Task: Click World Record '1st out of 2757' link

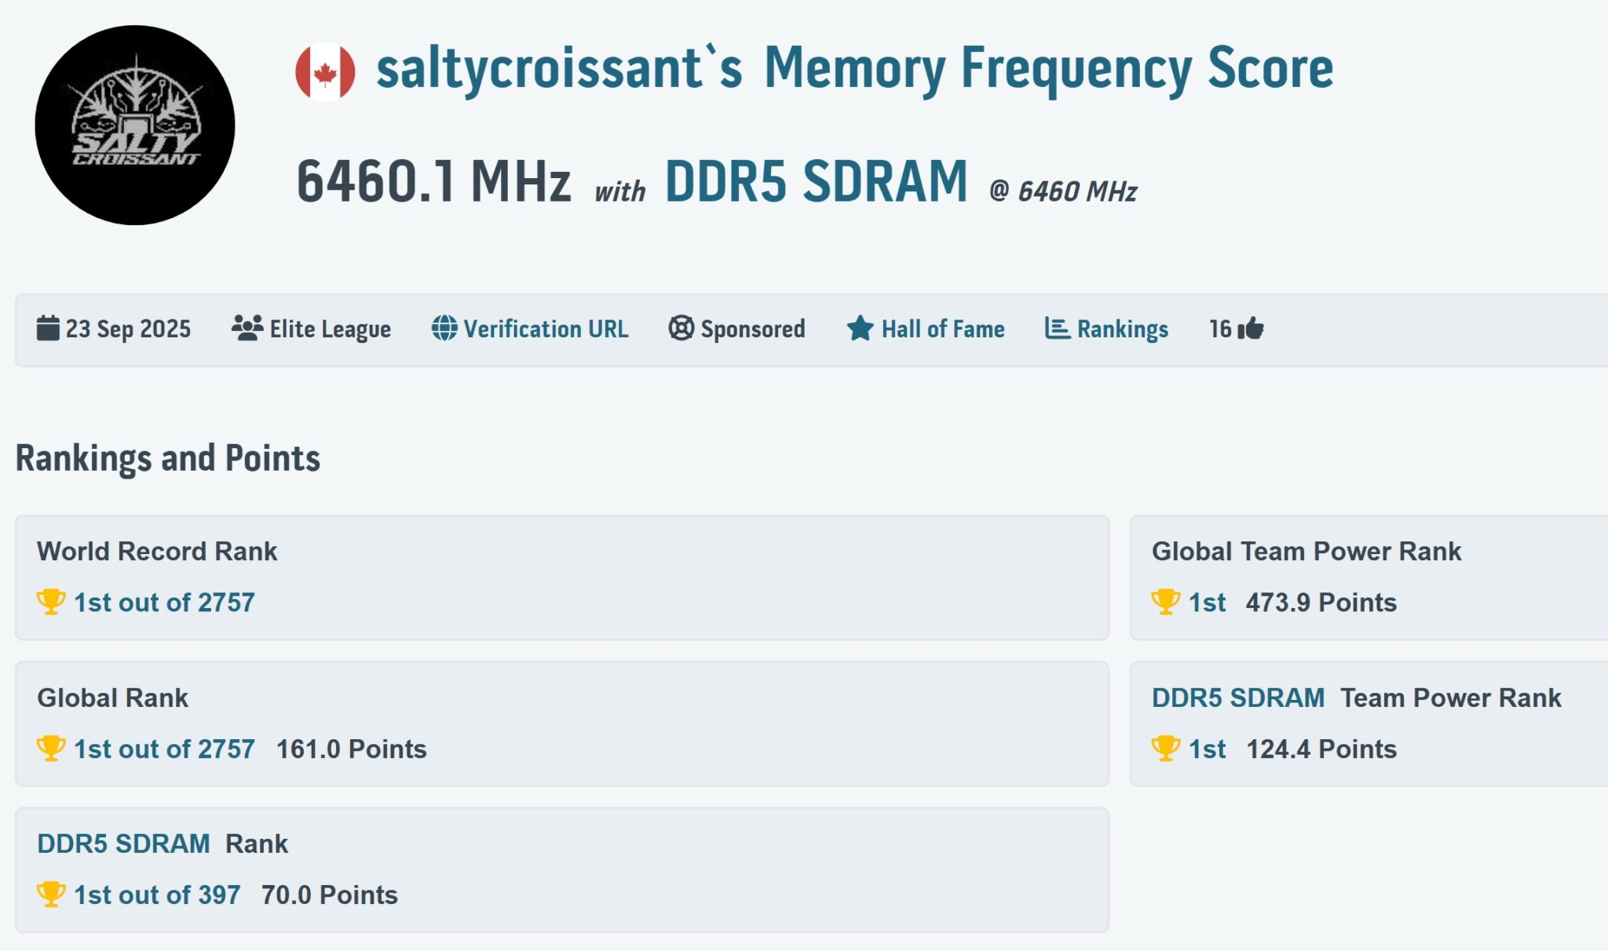Action: pos(164,603)
